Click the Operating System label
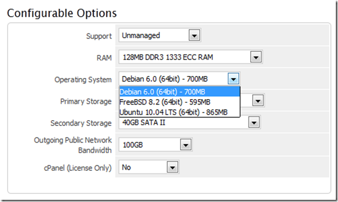Image resolution: width=338 pixels, height=202 pixels. pos(83,80)
